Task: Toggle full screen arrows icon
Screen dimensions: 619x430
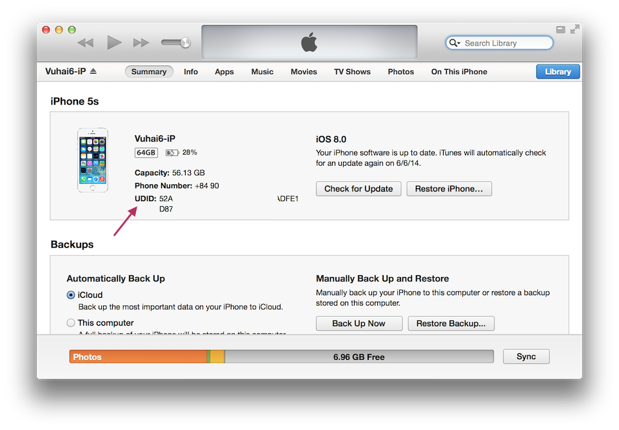Action: (x=575, y=29)
